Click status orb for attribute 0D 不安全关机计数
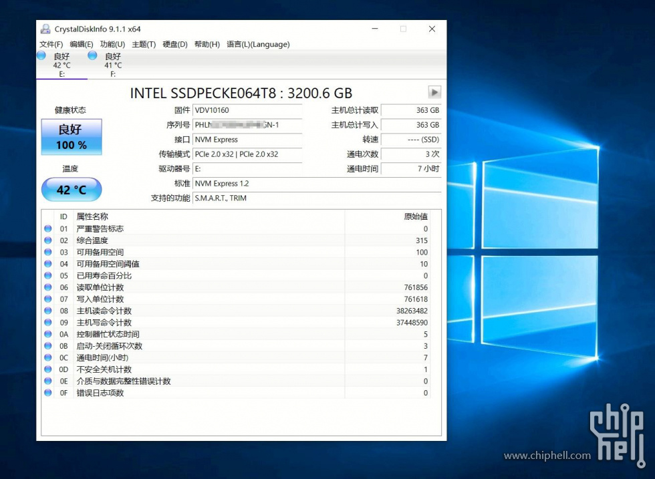Viewport: 655px width, 479px height. pyautogui.click(x=48, y=369)
